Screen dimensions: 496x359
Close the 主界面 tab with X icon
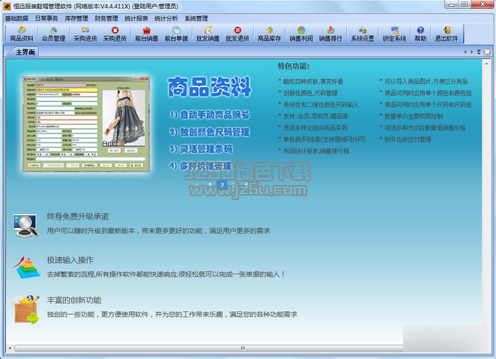pyautogui.click(x=488, y=52)
